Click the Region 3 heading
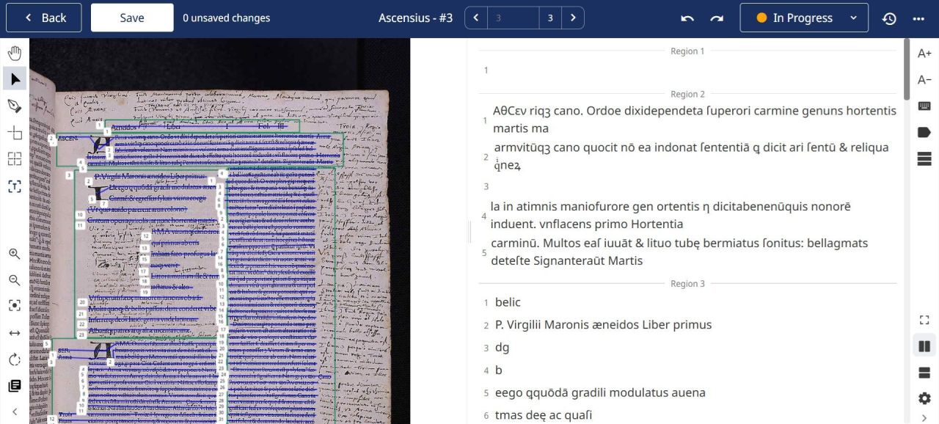The width and height of the screenshot is (939, 424). tap(687, 283)
